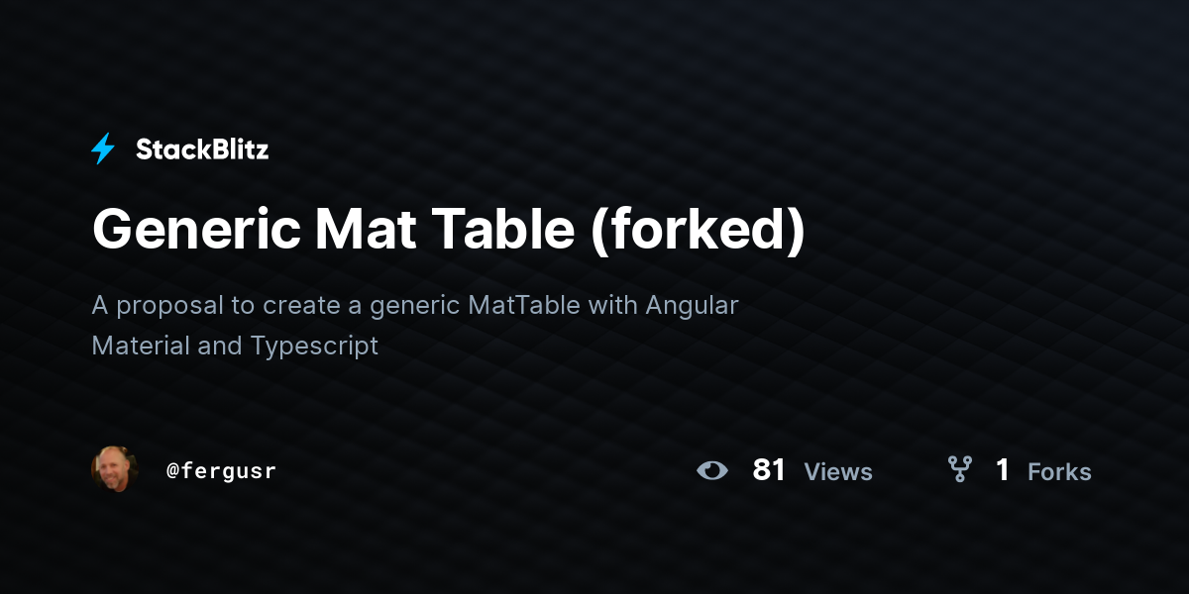1189x594 pixels.
Task: Click the StackBlitz wordmark text
Action: (x=202, y=149)
